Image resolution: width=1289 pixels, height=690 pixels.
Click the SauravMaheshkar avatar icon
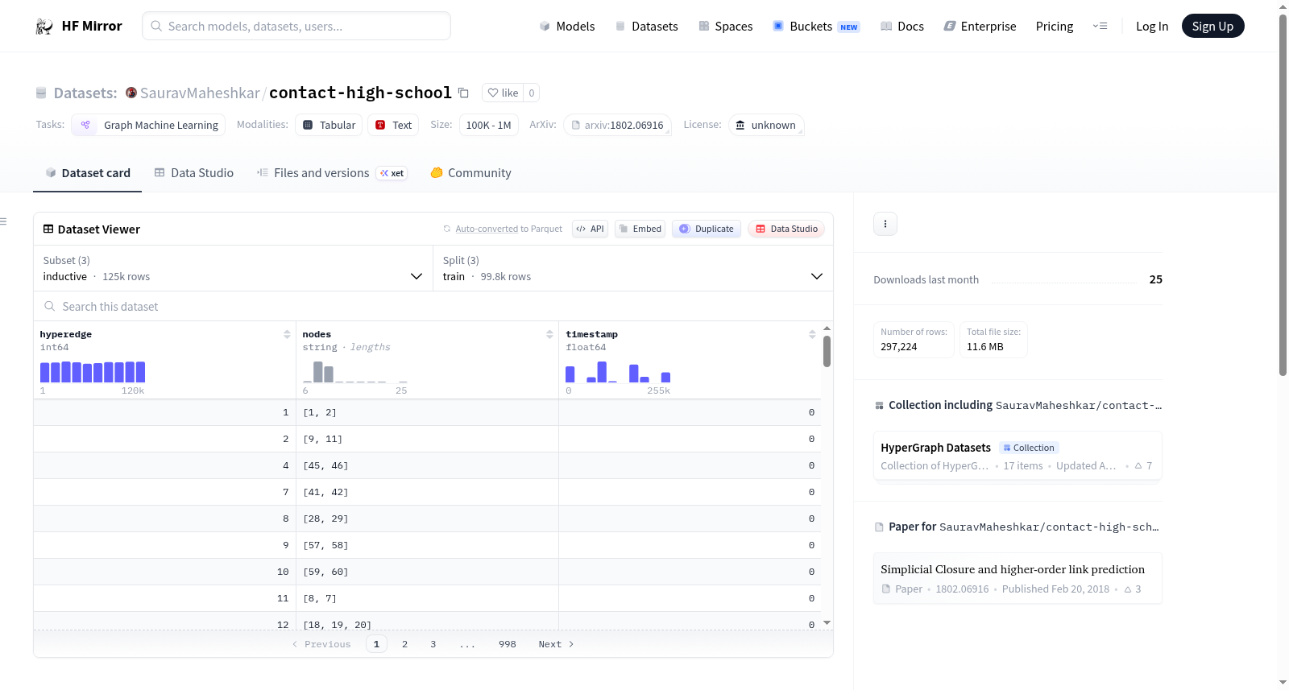tap(131, 93)
